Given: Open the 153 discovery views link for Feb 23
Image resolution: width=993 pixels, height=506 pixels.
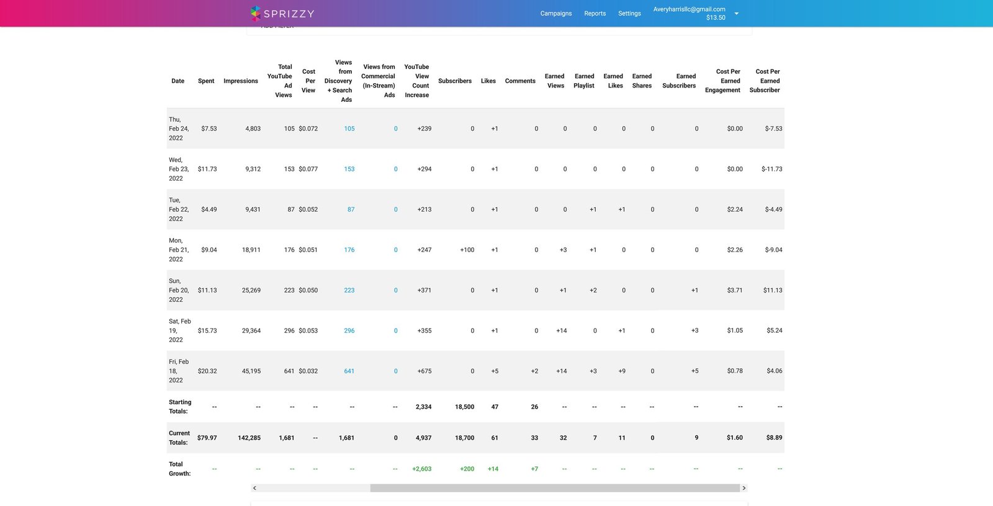Looking at the screenshot, I should (x=349, y=169).
